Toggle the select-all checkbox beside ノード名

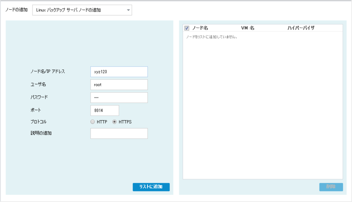coord(187,28)
